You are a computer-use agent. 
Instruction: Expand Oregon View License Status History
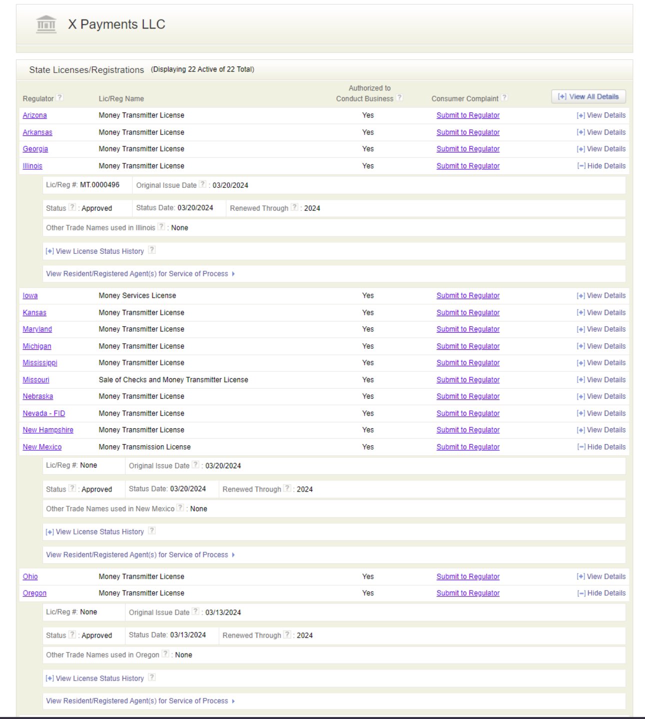[x=94, y=679]
